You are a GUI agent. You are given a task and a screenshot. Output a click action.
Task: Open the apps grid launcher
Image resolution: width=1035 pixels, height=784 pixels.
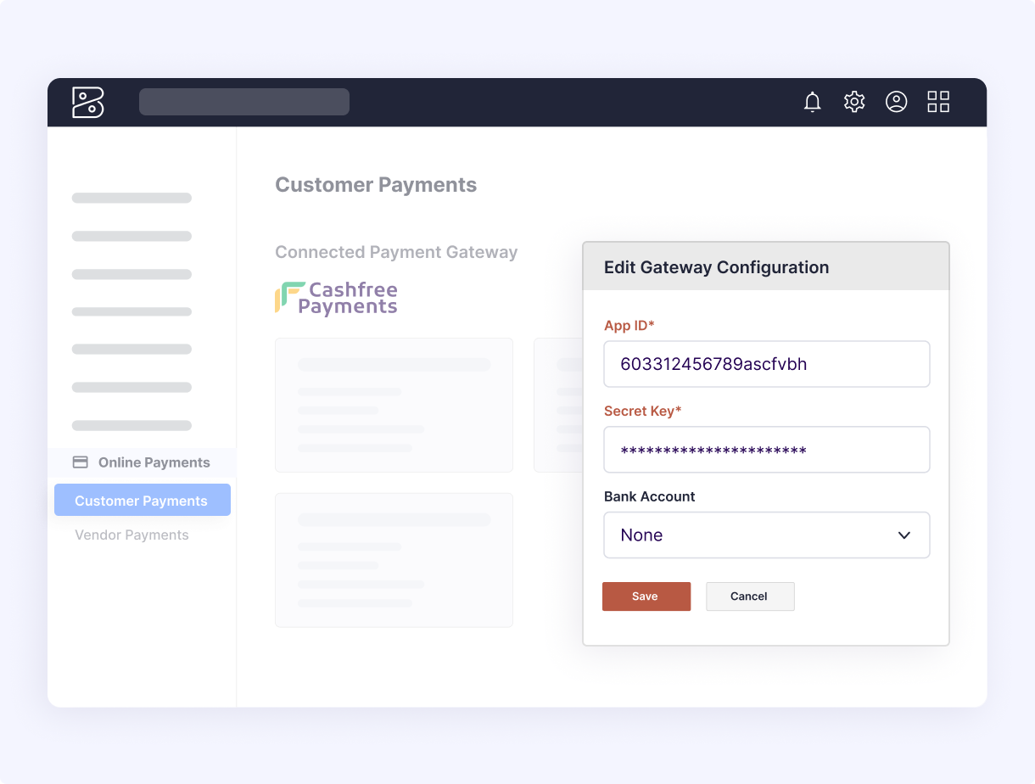pos(938,103)
